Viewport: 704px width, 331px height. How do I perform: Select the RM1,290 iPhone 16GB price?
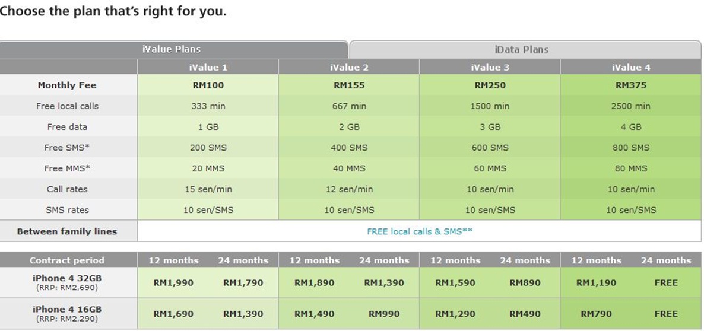(x=455, y=314)
